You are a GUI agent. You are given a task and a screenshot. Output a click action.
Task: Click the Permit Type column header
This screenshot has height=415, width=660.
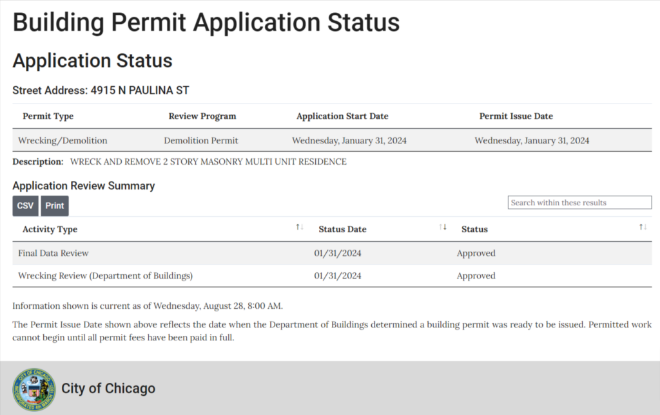coord(48,116)
